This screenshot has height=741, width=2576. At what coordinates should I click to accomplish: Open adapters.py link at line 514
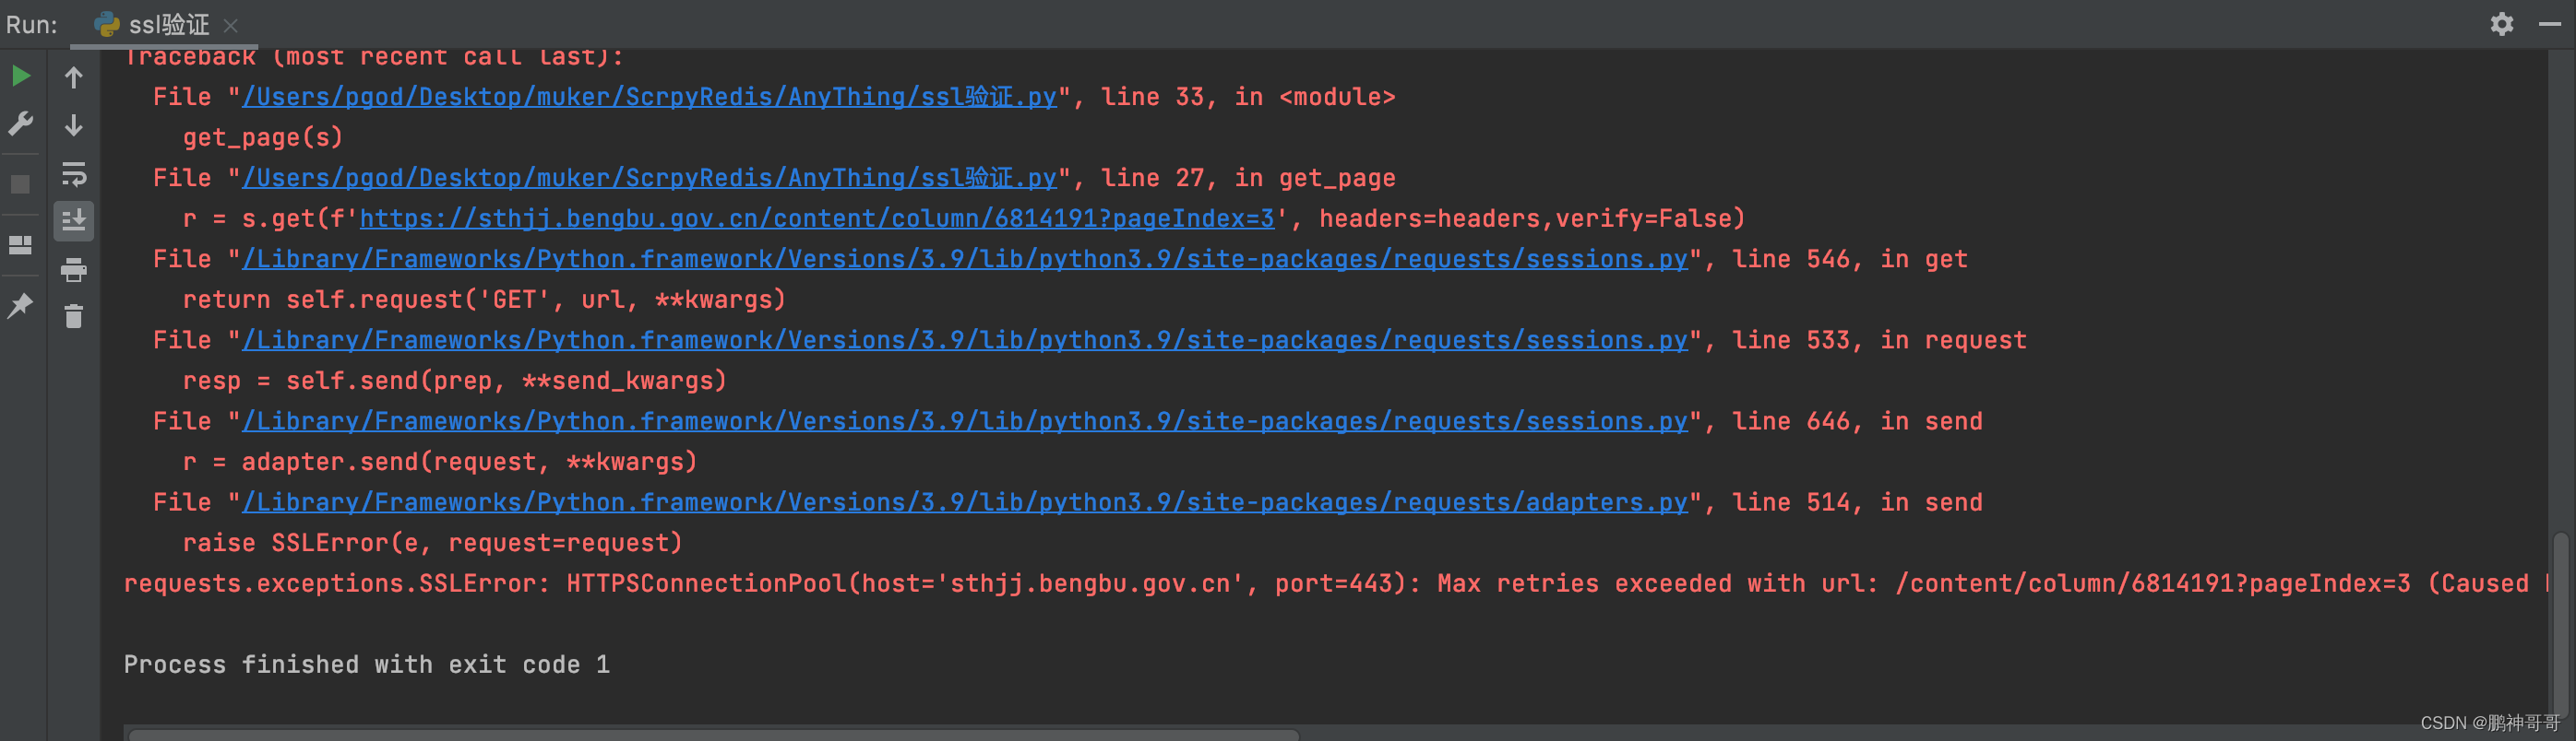[965, 502]
